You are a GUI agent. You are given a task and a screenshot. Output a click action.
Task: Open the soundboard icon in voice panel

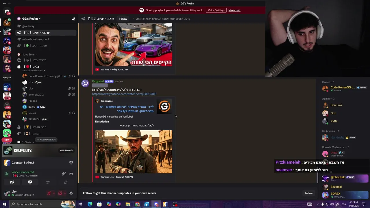(66, 182)
